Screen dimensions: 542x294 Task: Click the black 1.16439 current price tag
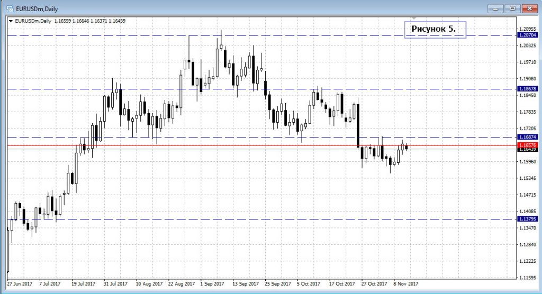click(527, 150)
